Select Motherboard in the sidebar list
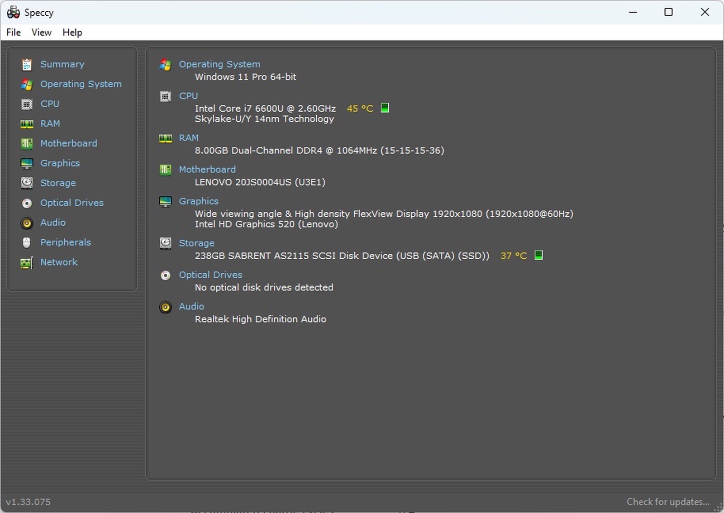 coord(69,143)
